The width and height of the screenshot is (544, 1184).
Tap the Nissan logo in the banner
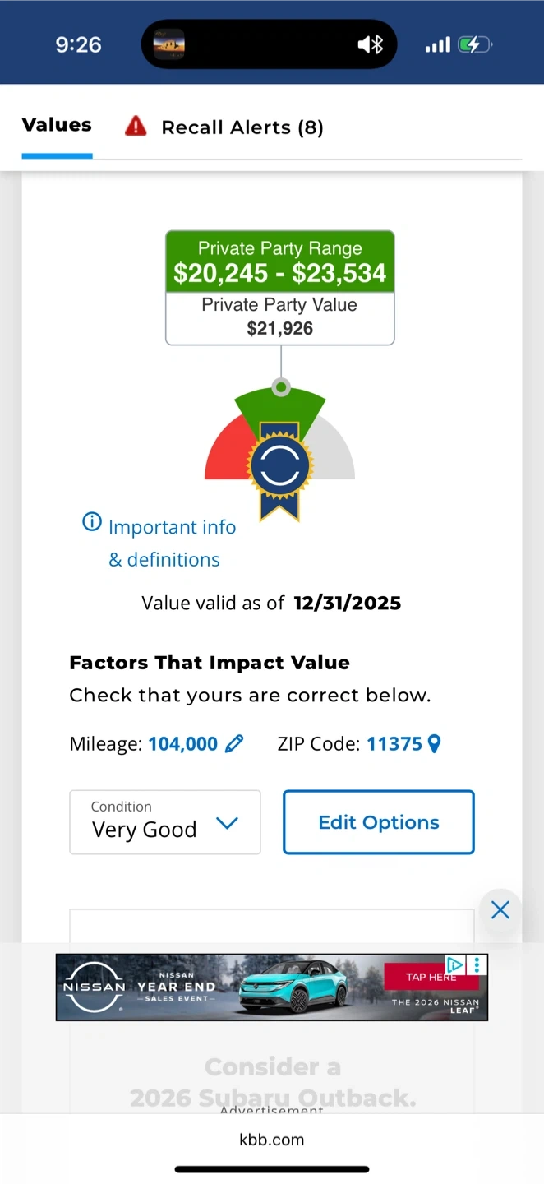tap(94, 987)
